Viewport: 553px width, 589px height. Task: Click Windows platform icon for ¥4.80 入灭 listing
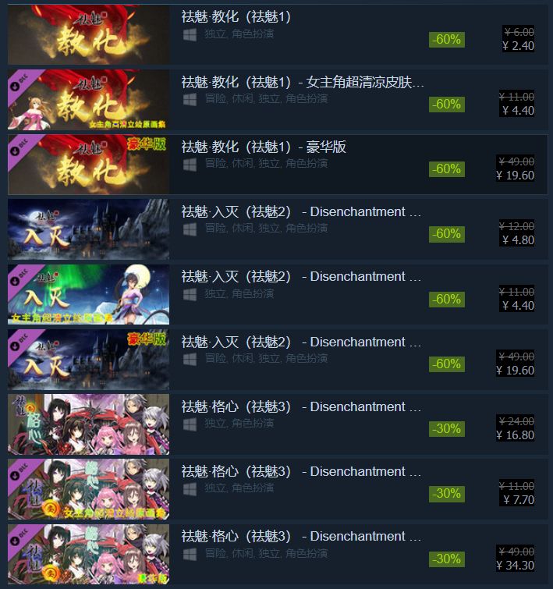(x=190, y=229)
